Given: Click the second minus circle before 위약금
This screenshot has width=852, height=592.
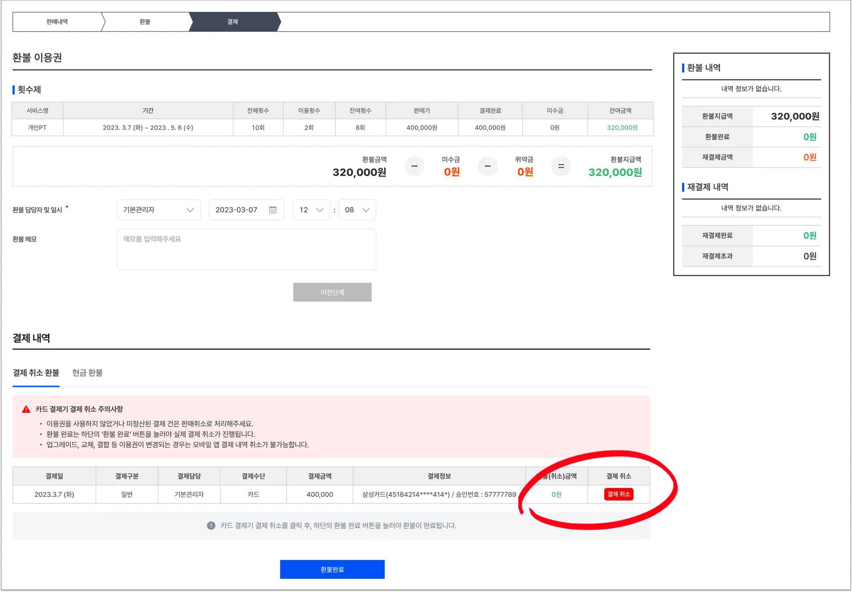Looking at the screenshot, I should [x=488, y=166].
